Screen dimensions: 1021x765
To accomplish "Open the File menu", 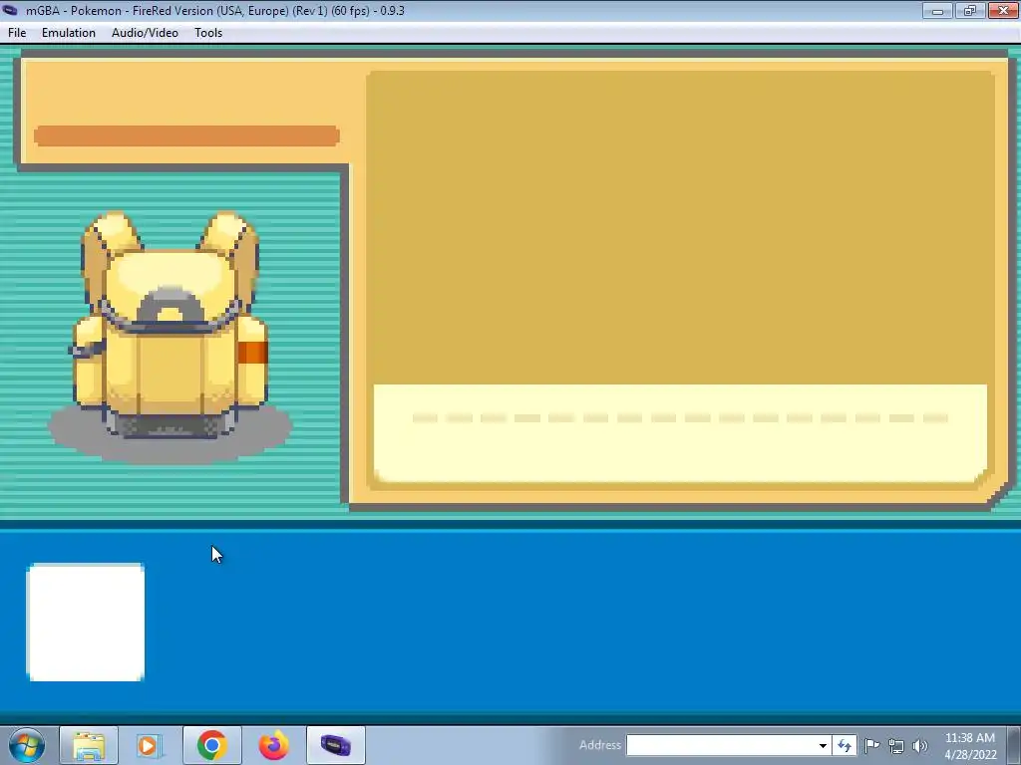I will coord(17,33).
